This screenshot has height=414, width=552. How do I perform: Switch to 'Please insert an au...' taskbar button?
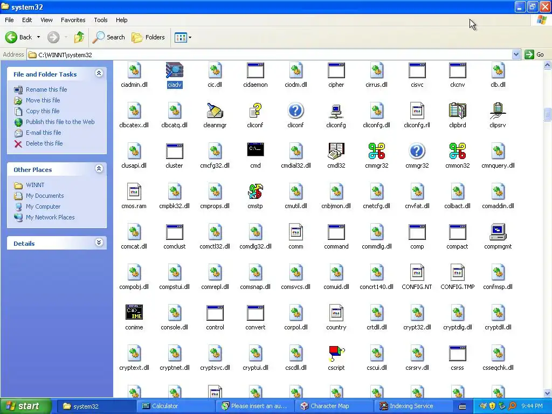point(254,406)
